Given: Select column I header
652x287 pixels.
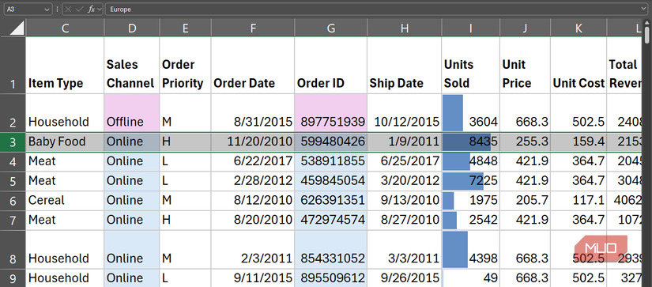Looking at the screenshot, I should (471, 28).
